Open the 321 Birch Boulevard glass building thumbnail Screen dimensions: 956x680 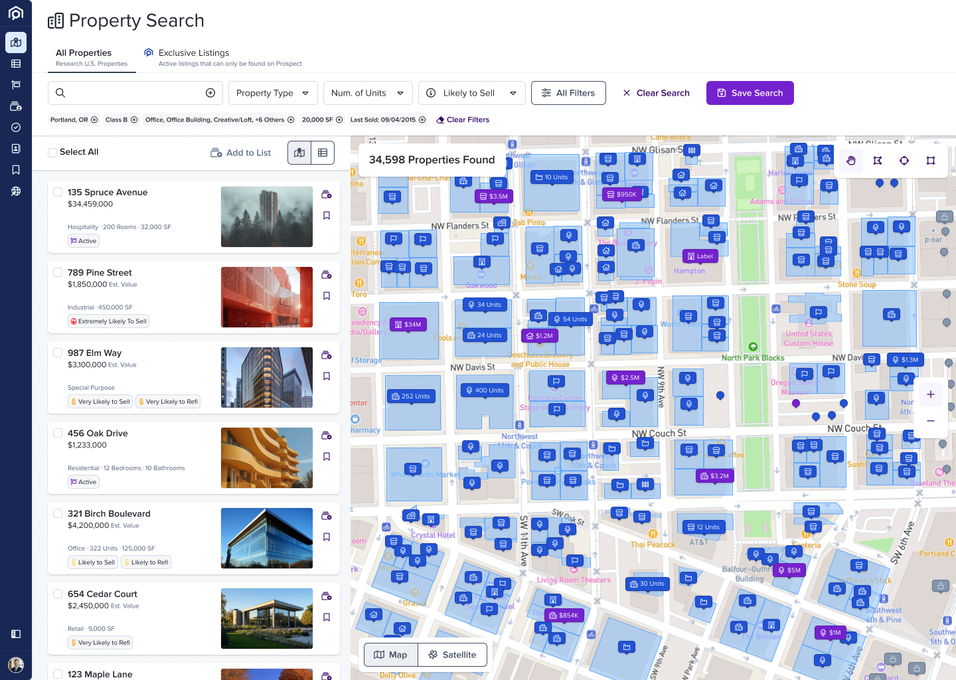tap(267, 538)
